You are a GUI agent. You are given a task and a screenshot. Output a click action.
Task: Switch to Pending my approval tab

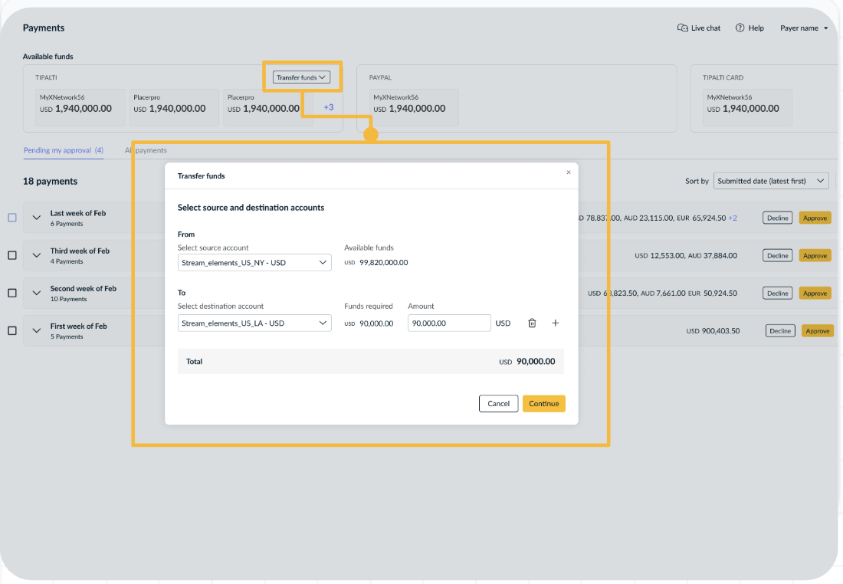tap(64, 150)
